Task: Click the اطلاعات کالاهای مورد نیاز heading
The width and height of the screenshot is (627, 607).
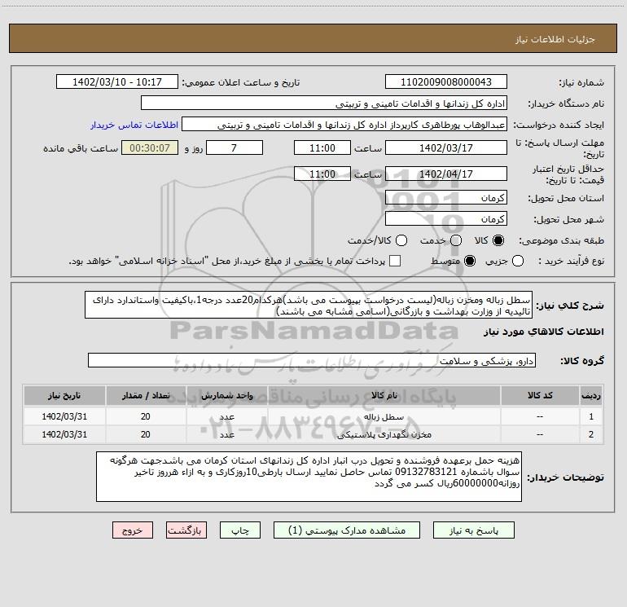Action: (543, 332)
